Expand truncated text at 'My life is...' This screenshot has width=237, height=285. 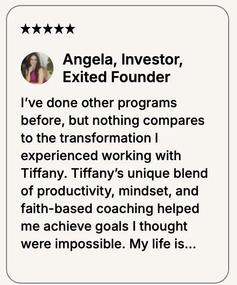pyautogui.click(x=163, y=244)
